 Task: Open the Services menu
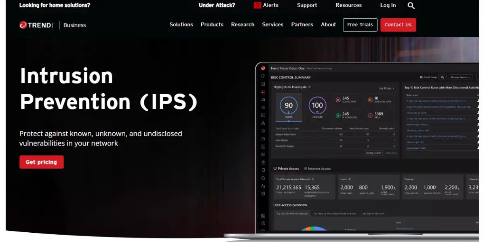coord(273,25)
